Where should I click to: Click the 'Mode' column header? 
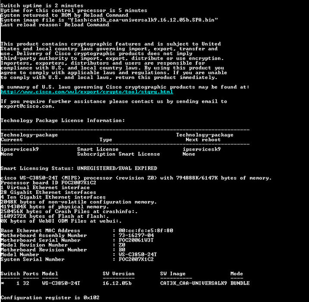tap(236, 274)
